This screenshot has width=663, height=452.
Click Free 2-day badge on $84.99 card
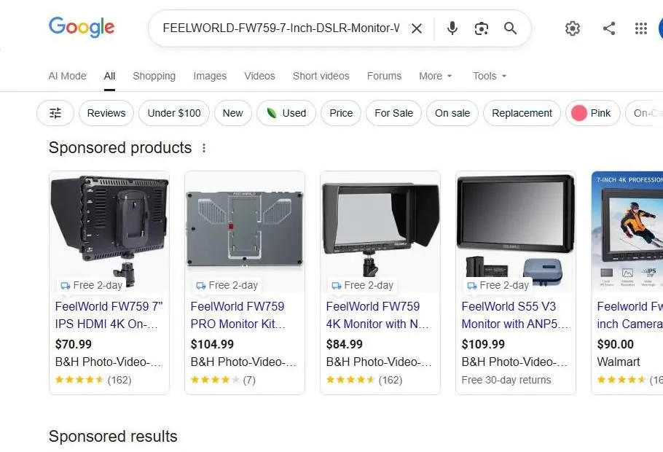point(362,285)
